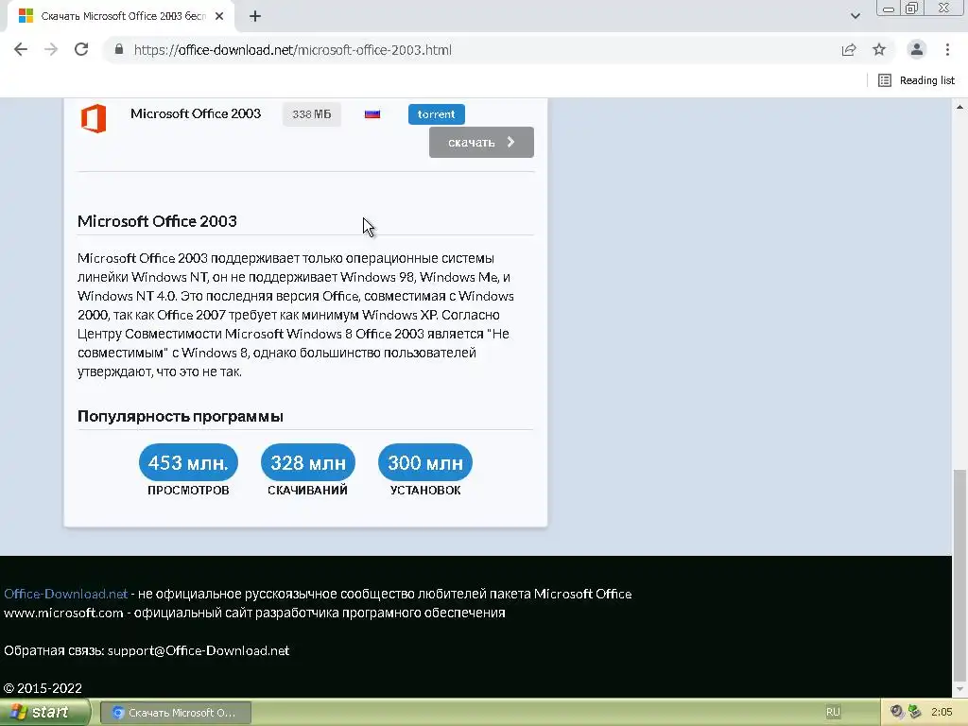The height and width of the screenshot is (726, 968).
Task: Click the scrollbar up arrow
Action: coord(959,106)
